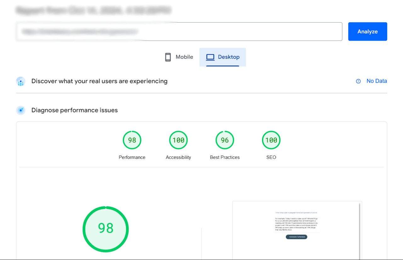This screenshot has height=260, width=403.
Task: Click the Accessibility text label
Action: (178, 157)
